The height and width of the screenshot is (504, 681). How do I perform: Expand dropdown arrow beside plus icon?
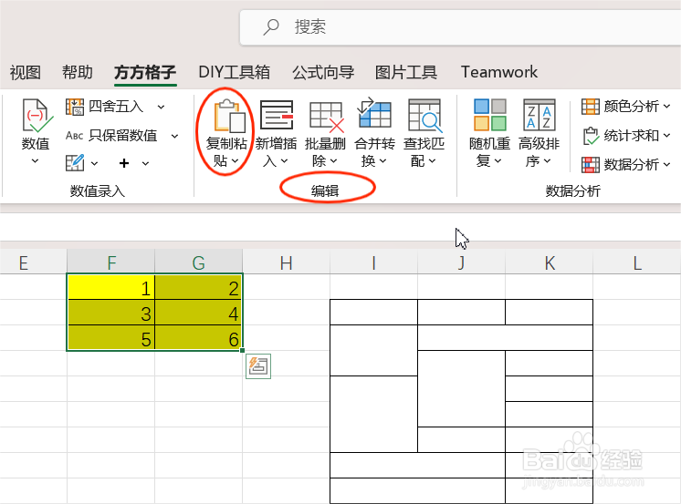[x=145, y=163]
